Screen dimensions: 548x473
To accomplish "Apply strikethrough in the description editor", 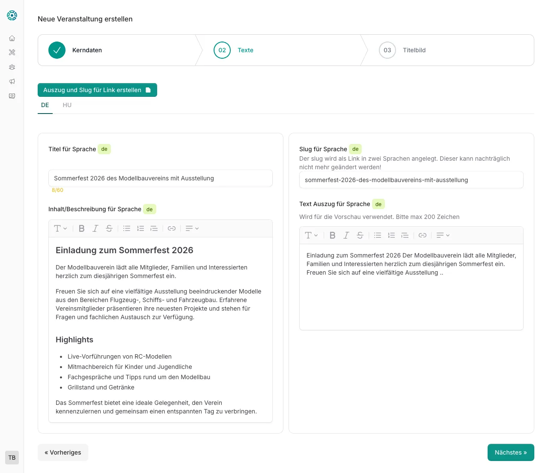I will [109, 228].
